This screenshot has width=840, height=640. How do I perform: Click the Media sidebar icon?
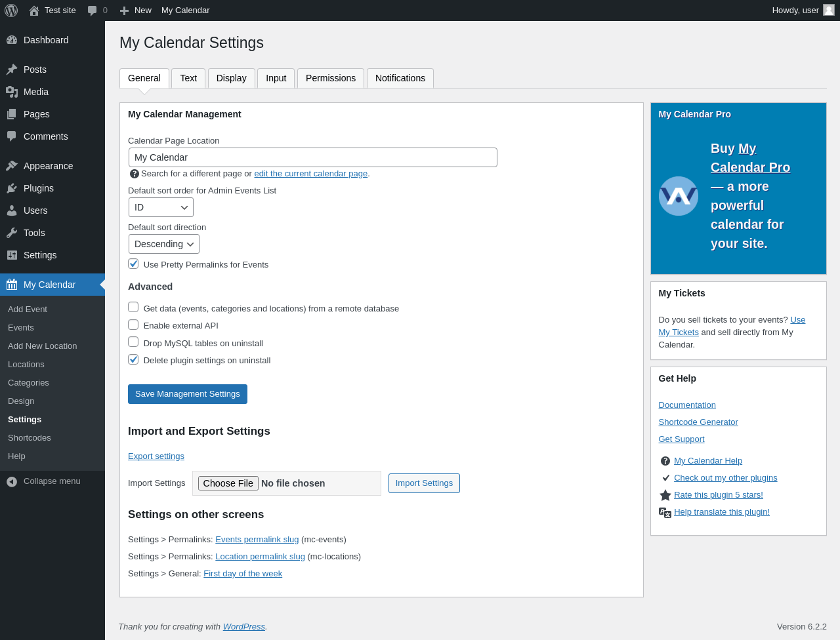click(x=12, y=92)
